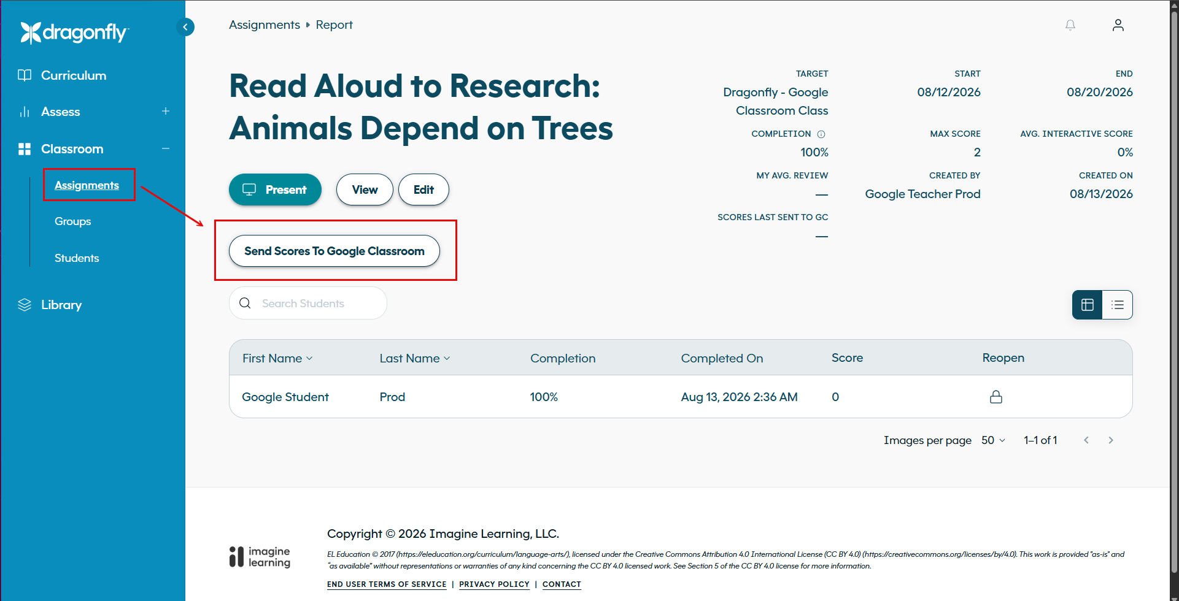1179x601 pixels.
Task: Click the Present button
Action: 275,189
